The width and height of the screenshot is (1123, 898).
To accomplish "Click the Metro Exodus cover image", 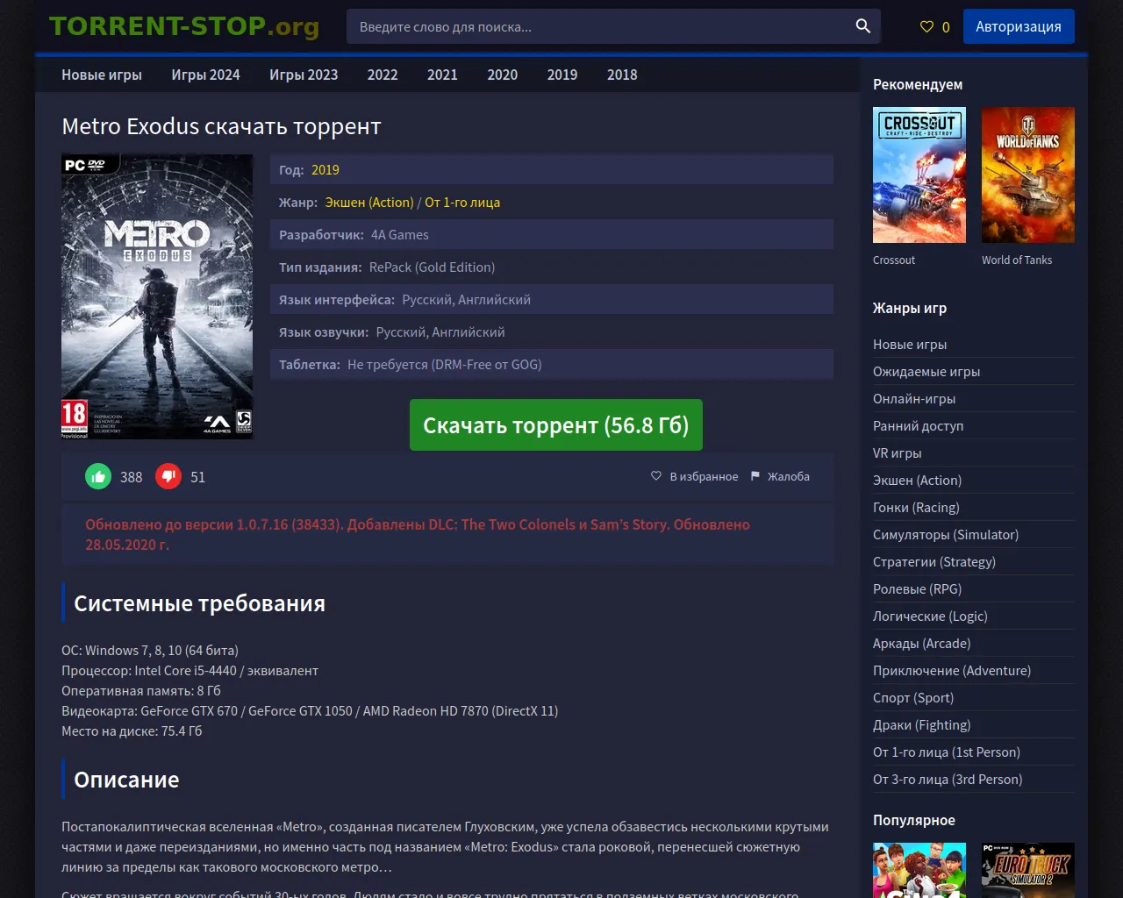I will (157, 296).
